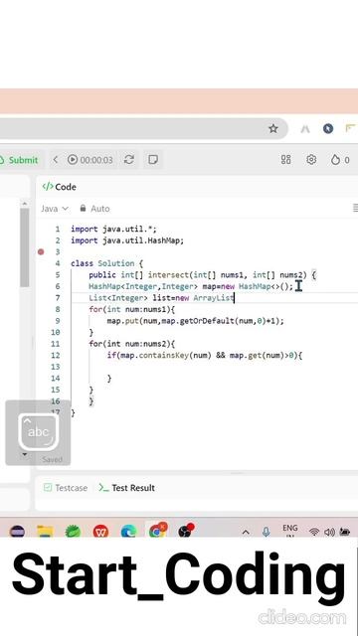358x636 pixels.
Task: Open File Explorer from the taskbar
Action: click(45, 531)
